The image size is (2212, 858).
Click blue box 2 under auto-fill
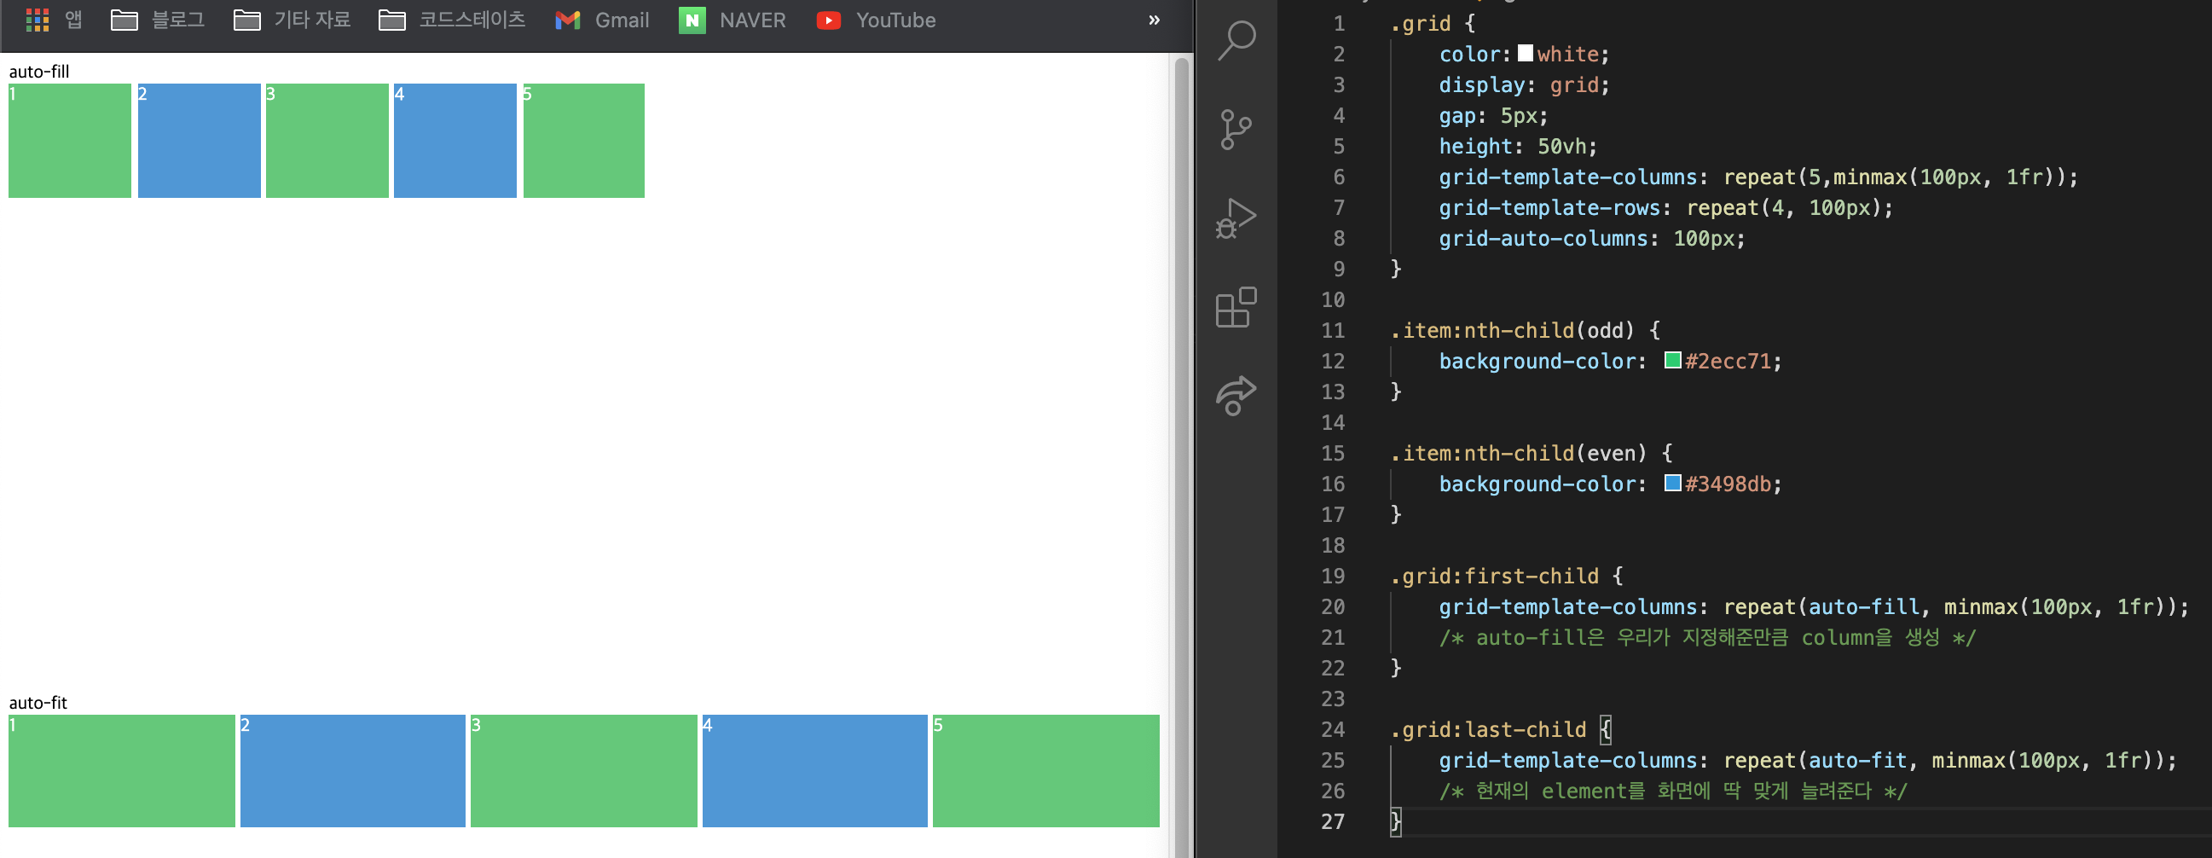[200, 141]
